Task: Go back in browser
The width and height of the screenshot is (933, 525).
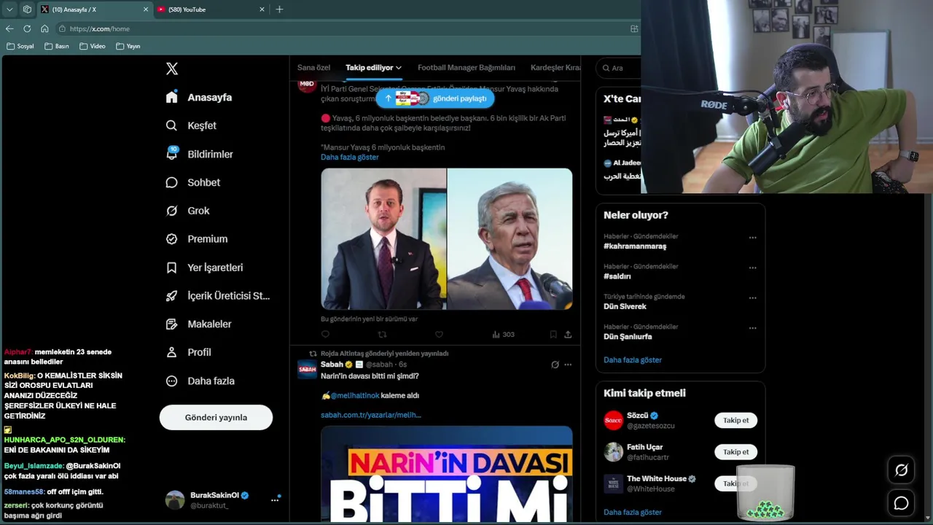Action: (9, 28)
